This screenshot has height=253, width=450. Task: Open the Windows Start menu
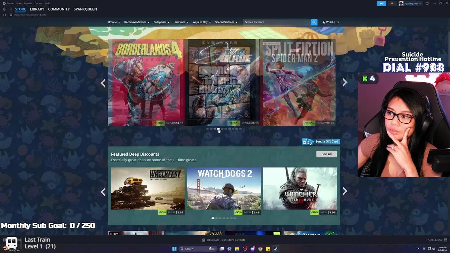coord(174,249)
